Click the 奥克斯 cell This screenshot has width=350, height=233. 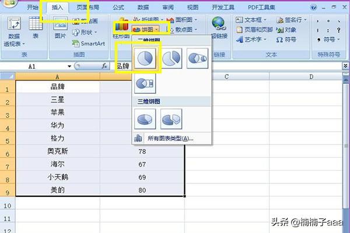[x=58, y=151]
